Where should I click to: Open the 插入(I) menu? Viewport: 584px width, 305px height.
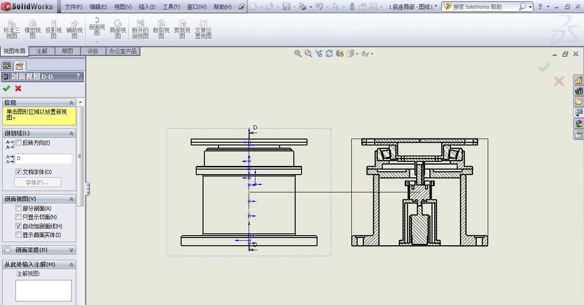(147, 7)
